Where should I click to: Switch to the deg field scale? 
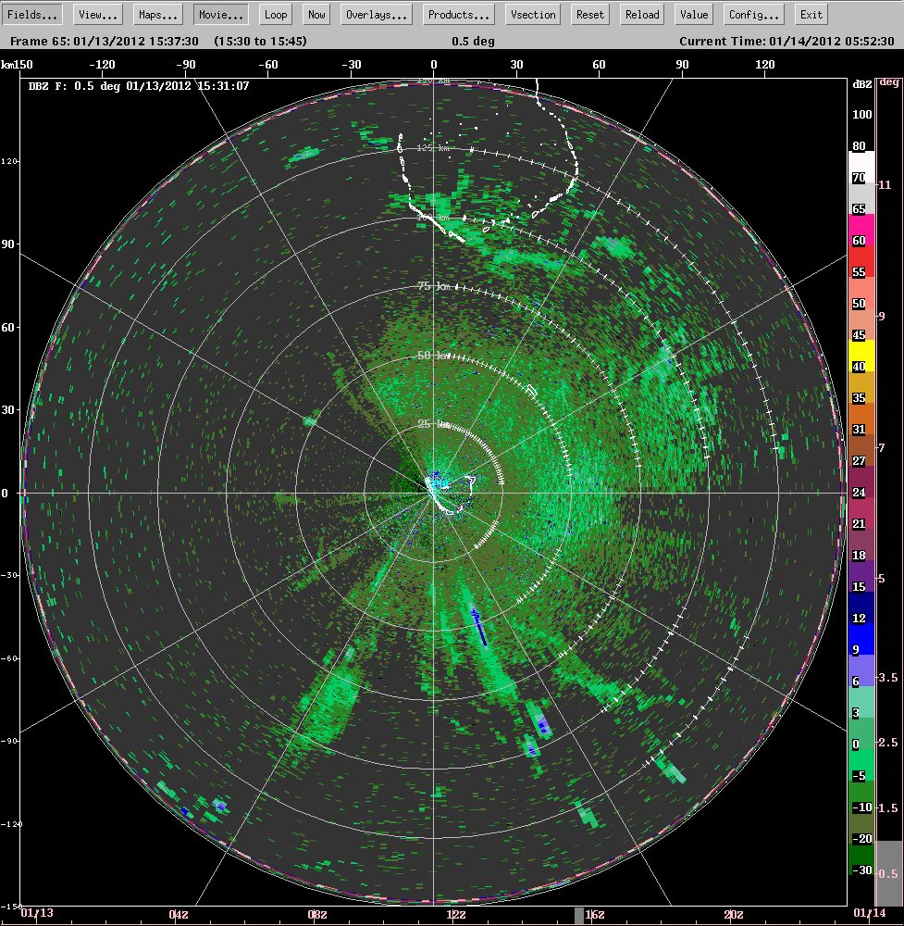(x=887, y=81)
